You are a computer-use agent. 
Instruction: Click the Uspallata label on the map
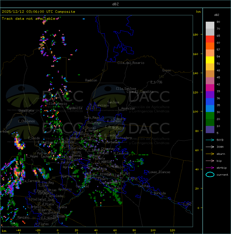(x=26, y=111)
